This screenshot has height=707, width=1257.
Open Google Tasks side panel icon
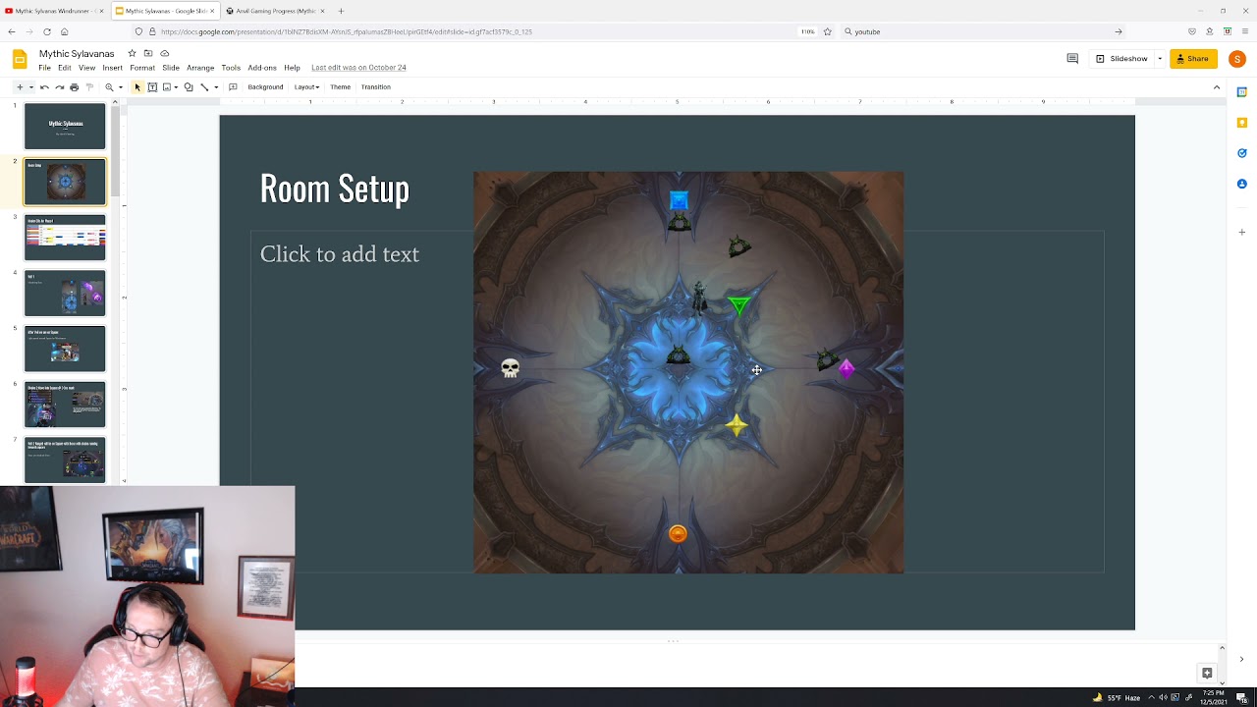1242,153
